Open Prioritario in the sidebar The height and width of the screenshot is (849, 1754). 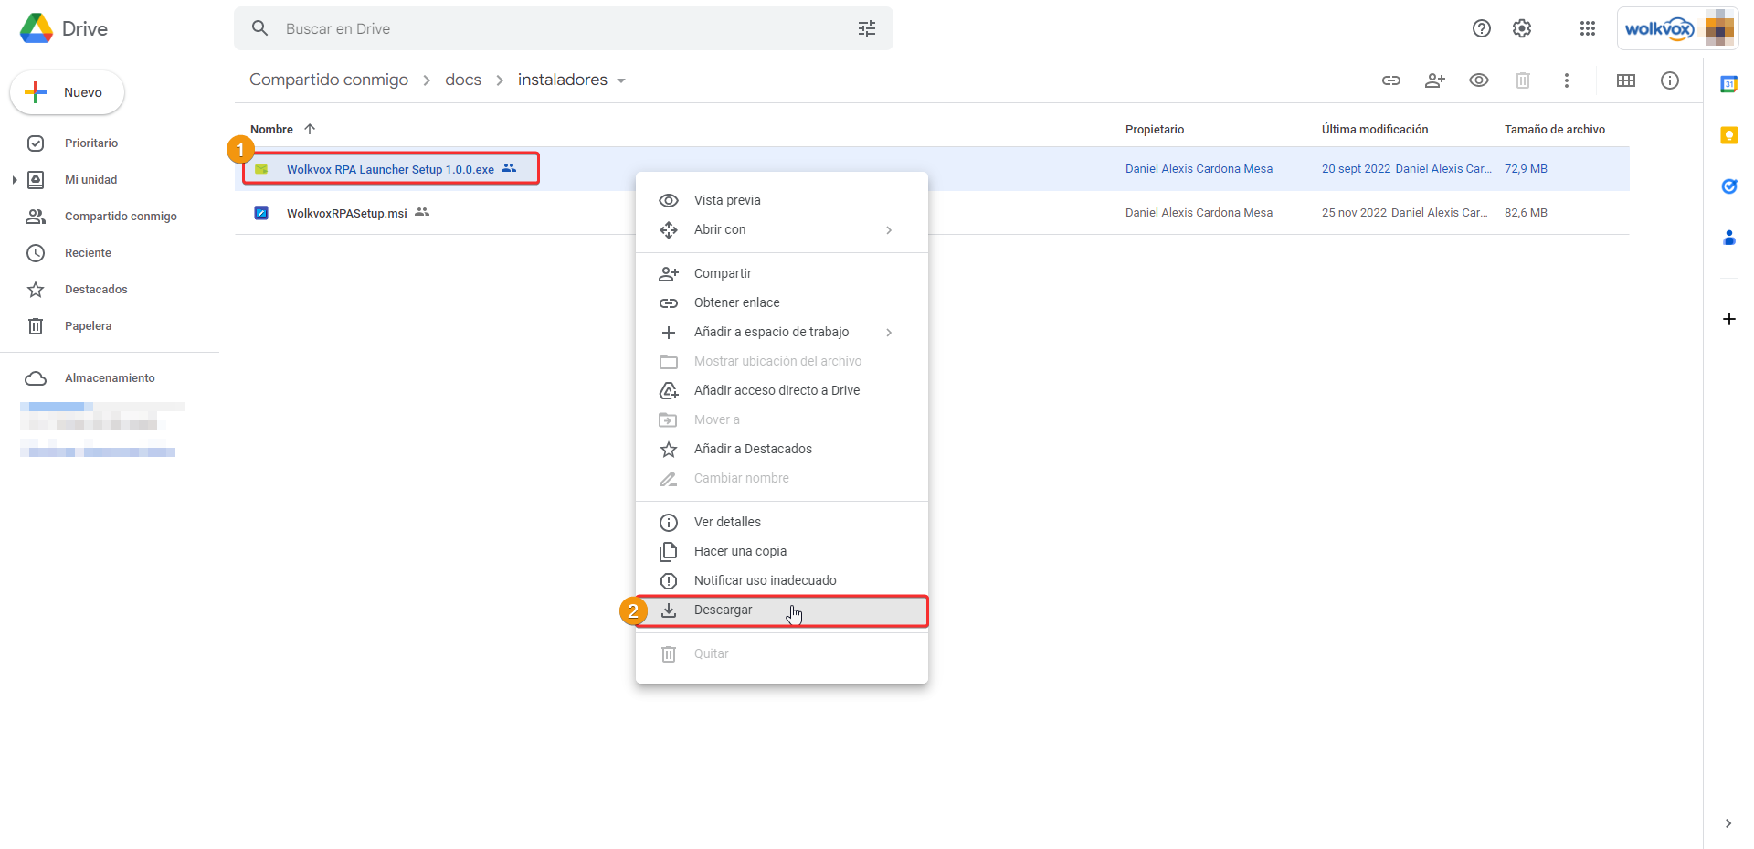(x=91, y=143)
